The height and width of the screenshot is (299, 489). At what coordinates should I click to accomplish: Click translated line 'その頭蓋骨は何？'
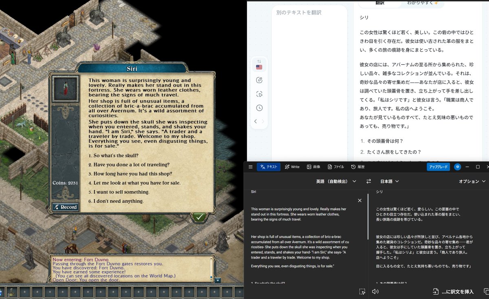pyautogui.click(x=385, y=141)
